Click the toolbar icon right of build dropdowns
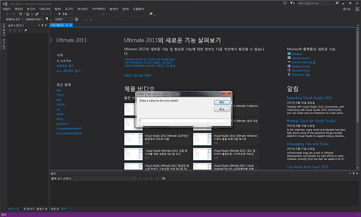Screen dimensions: 361x217 point(150,14)
